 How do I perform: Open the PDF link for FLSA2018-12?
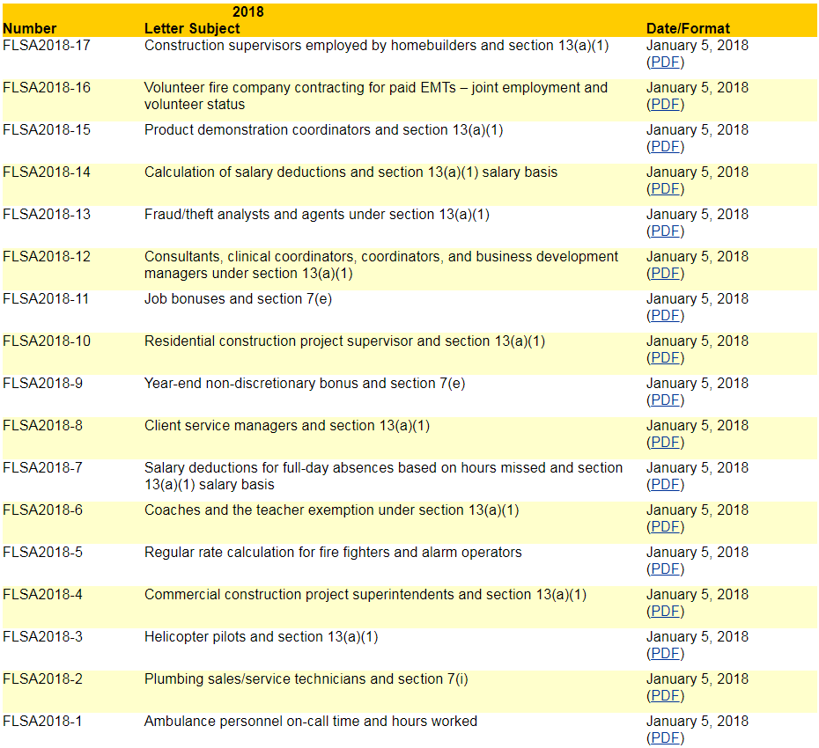665,274
